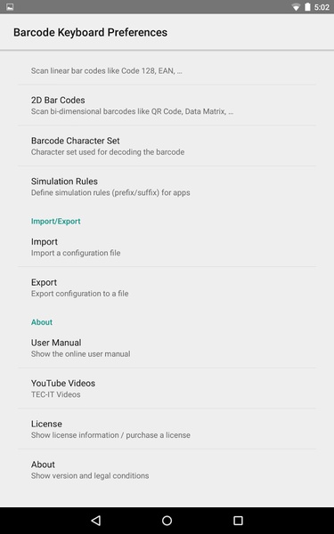Open the User Manual entry
The height and width of the screenshot is (534, 334).
167,348
